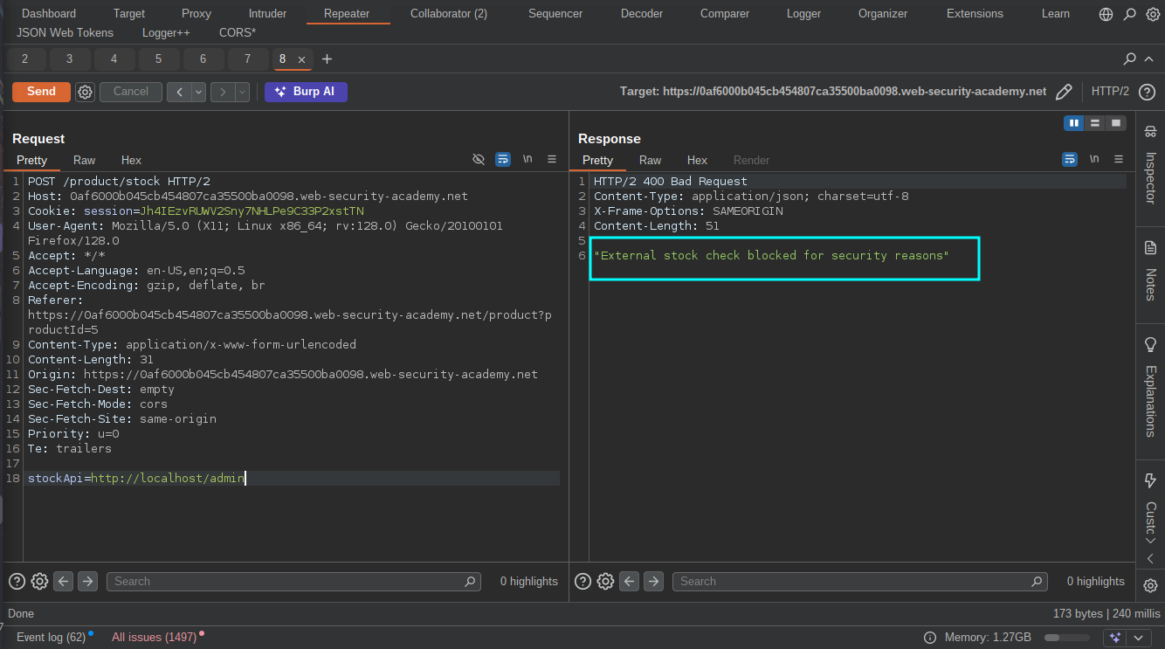This screenshot has width=1165, height=649.
Task: Expand the back history dropdown arrow
Action: [x=199, y=92]
